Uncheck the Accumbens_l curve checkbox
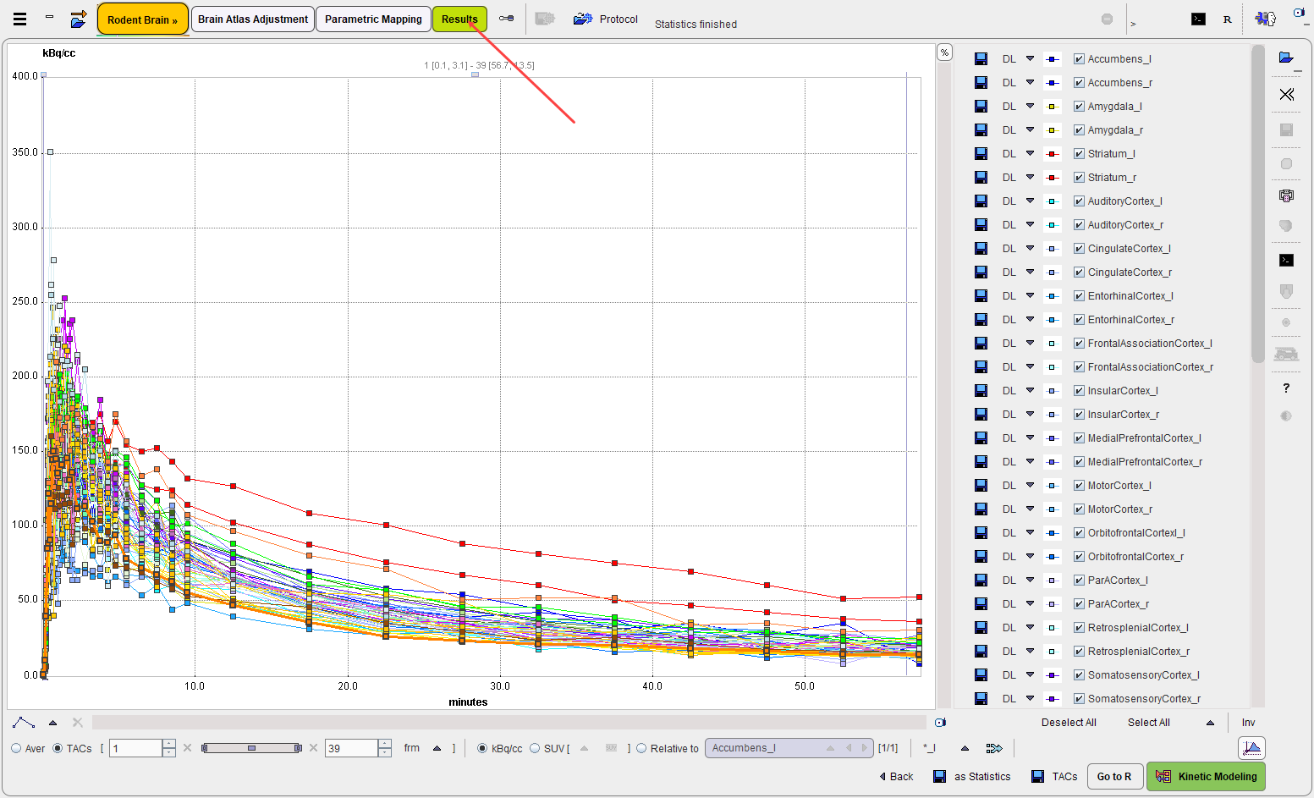 point(1079,58)
